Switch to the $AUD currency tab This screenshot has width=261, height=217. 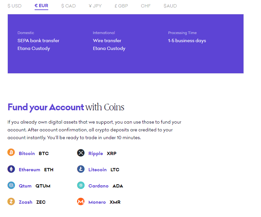click(x=170, y=6)
